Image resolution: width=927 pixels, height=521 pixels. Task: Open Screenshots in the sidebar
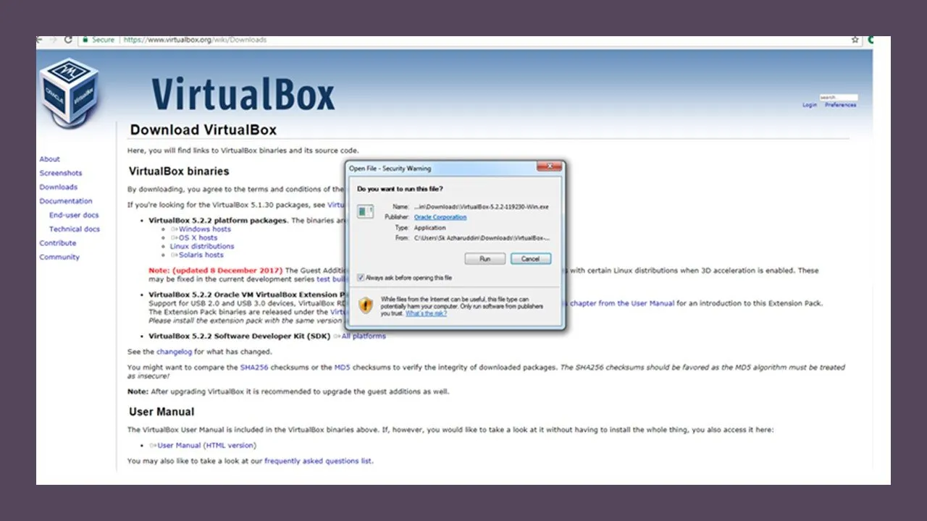pyautogui.click(x=61, y=173)
